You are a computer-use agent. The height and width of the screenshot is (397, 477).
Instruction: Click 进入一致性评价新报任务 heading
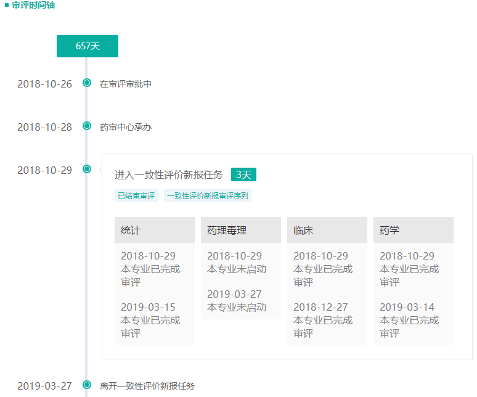pyautogui.click(x=169, y=175)
